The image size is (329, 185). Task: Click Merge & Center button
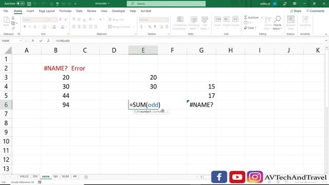pos(119,27)
